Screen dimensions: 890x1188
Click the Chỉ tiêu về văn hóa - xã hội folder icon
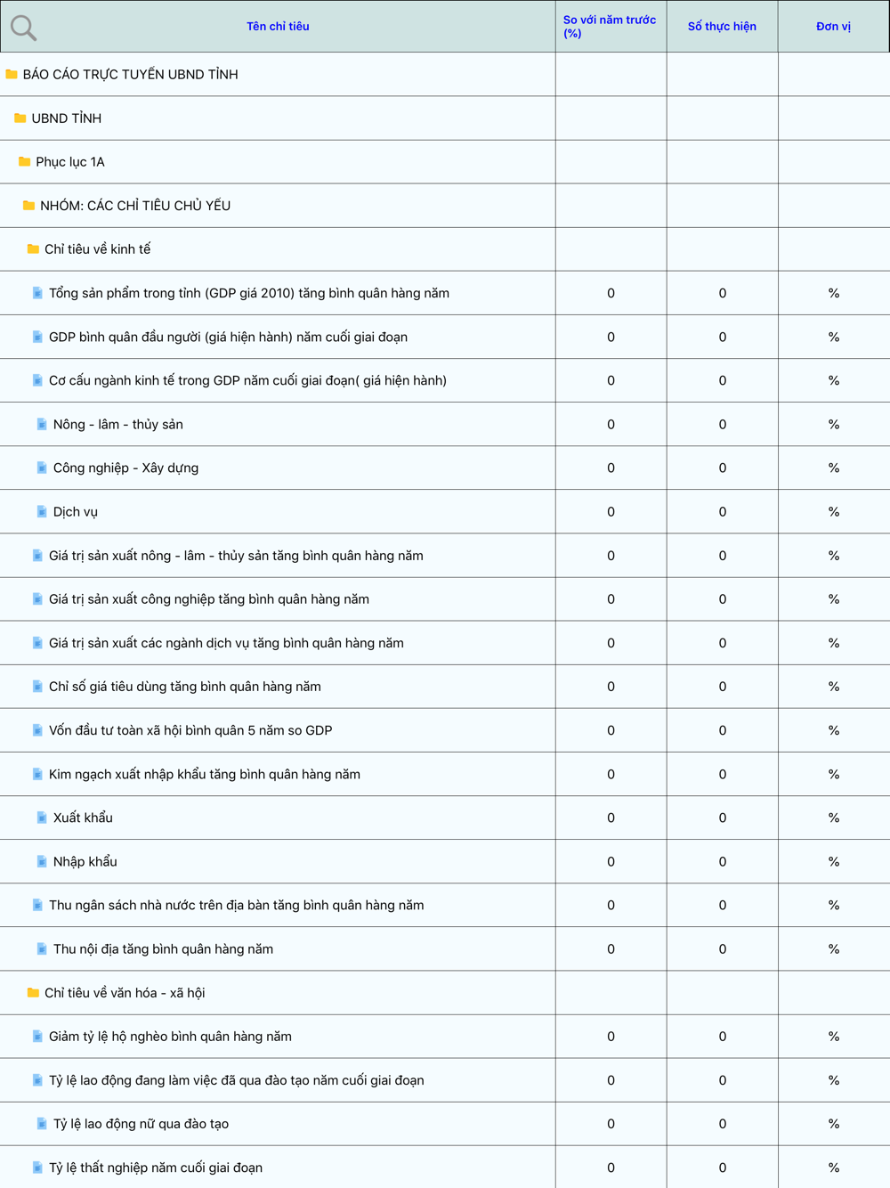point(33,993)
